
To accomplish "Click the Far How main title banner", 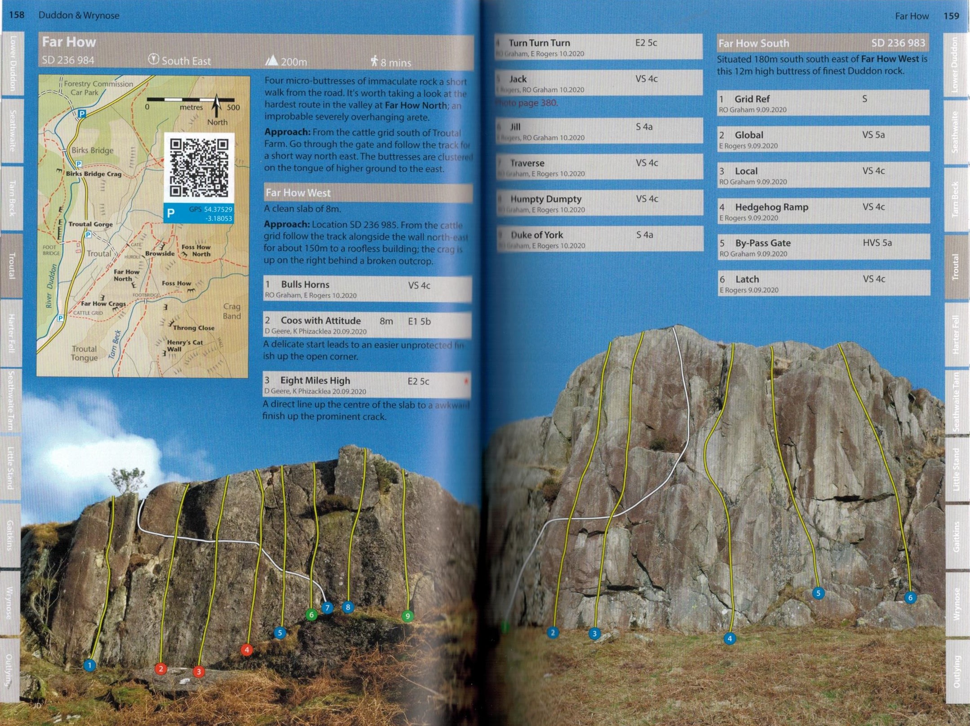I will pyautogui.click(x=255, y=50).
